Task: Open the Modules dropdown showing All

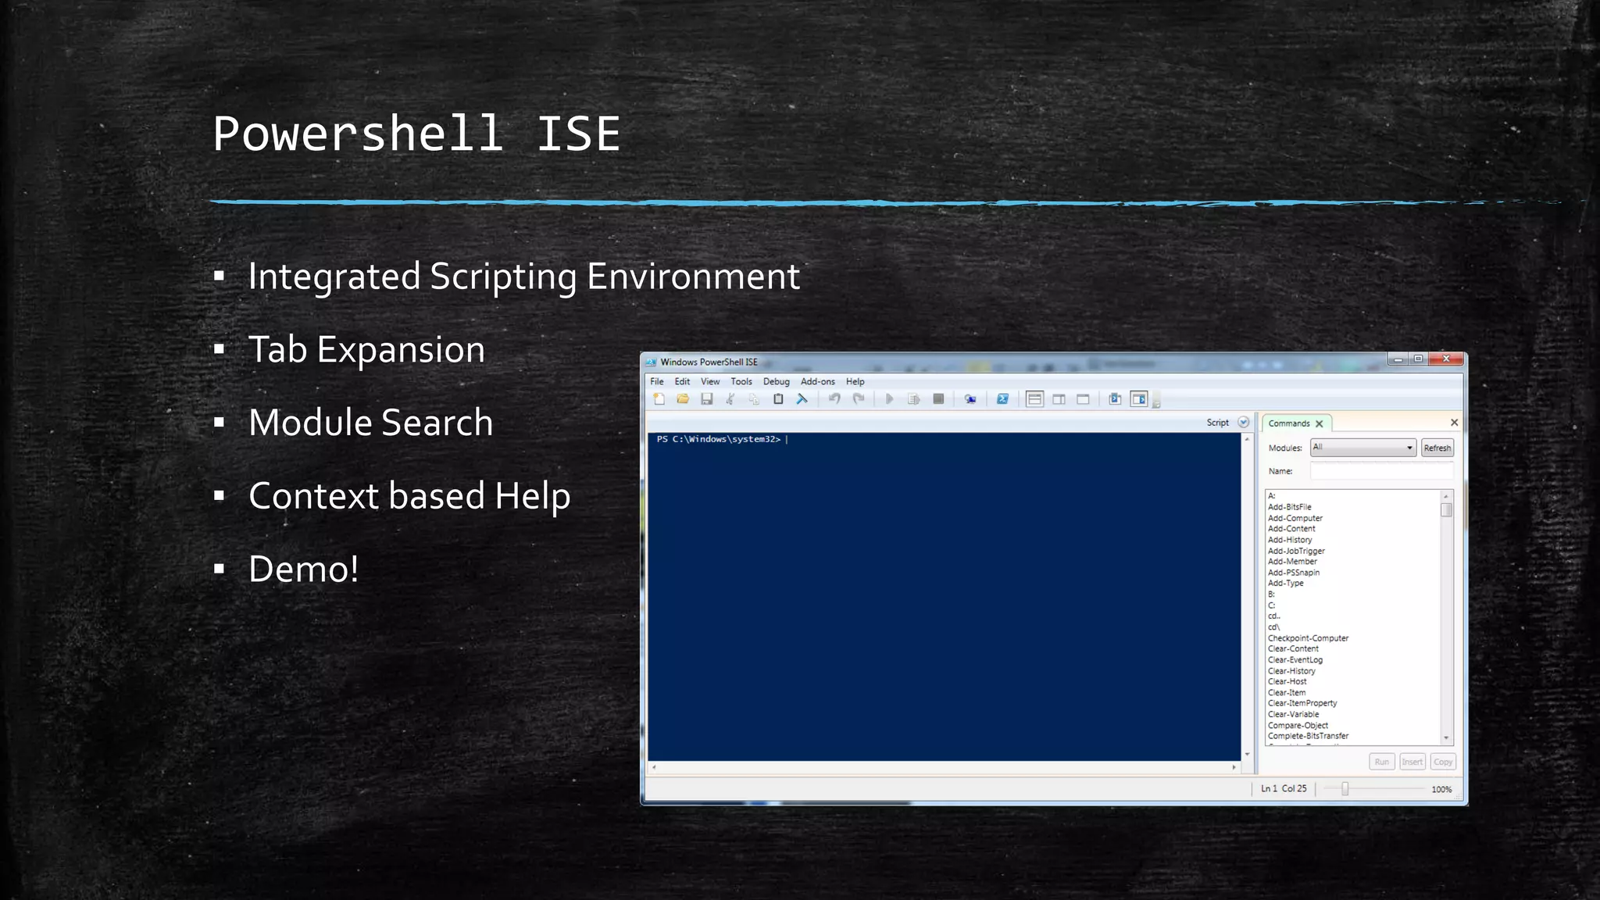Action: point(1363,448)
